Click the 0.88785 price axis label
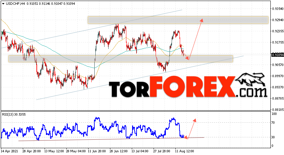Viewport: 284px width, 155px height. point(278,98)
